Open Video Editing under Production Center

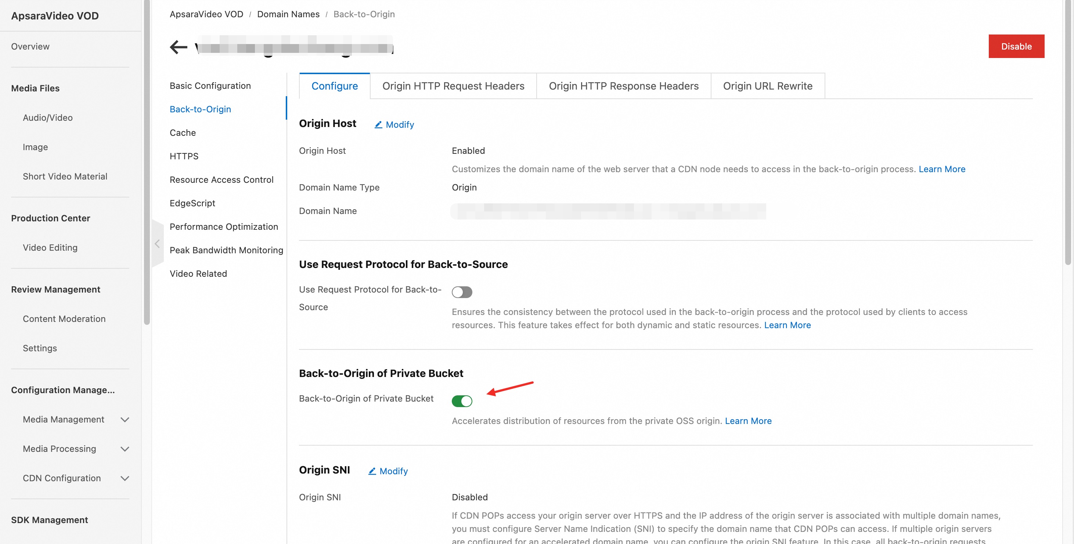[50, 247]
